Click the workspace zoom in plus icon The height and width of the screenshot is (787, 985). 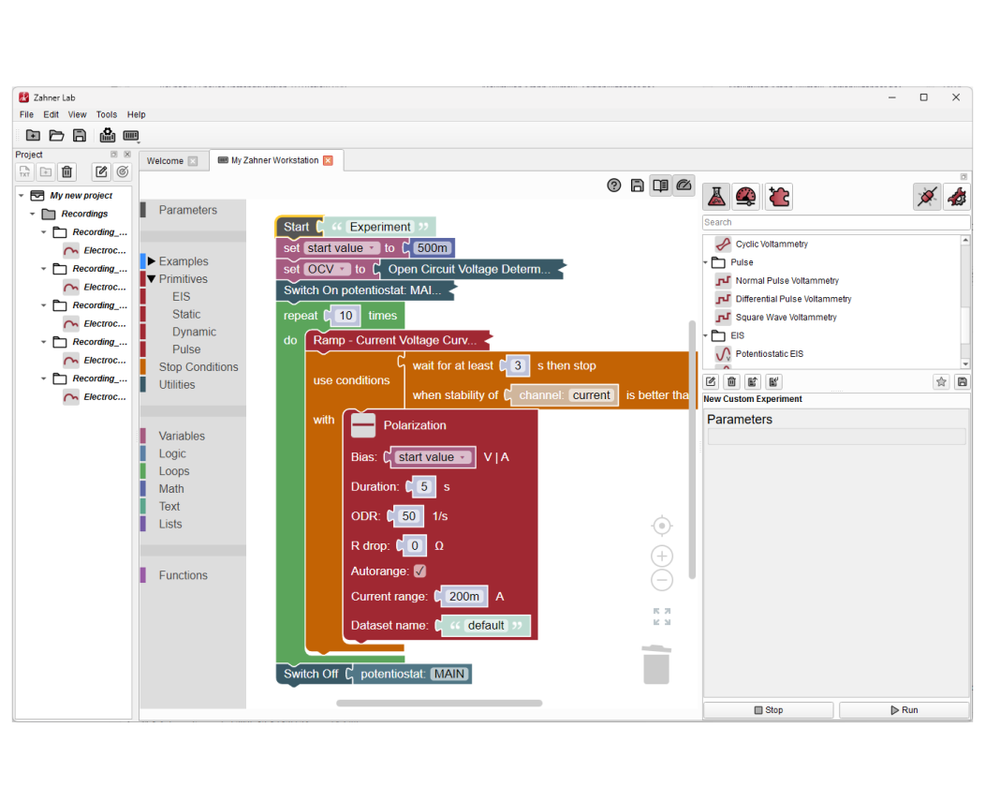662,556
